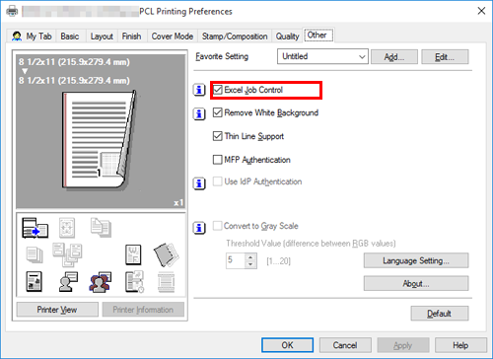Click the user icon on My Tab
Image resolution: width=493 pixels, height=359 pixels.
point(17,36)
